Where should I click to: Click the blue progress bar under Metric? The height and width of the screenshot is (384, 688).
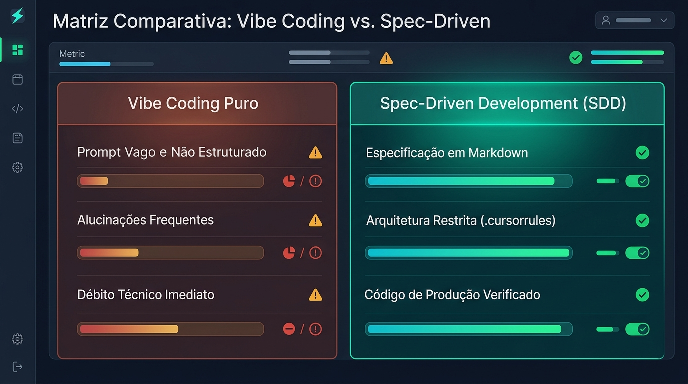(x=106, y=64)
